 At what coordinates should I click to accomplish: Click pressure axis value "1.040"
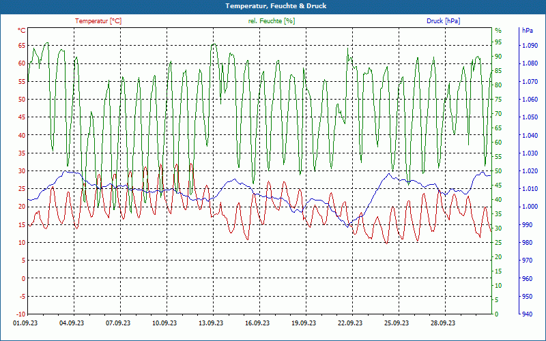pyautogui.click(x=530, y=135)
